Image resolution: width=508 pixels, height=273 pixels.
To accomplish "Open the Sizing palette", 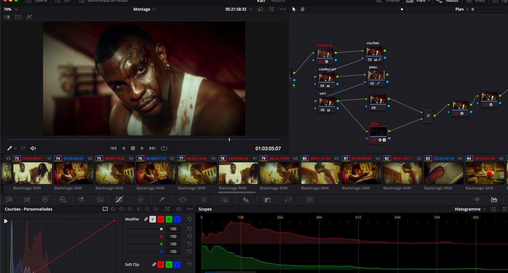I will [x=289, y=199].
